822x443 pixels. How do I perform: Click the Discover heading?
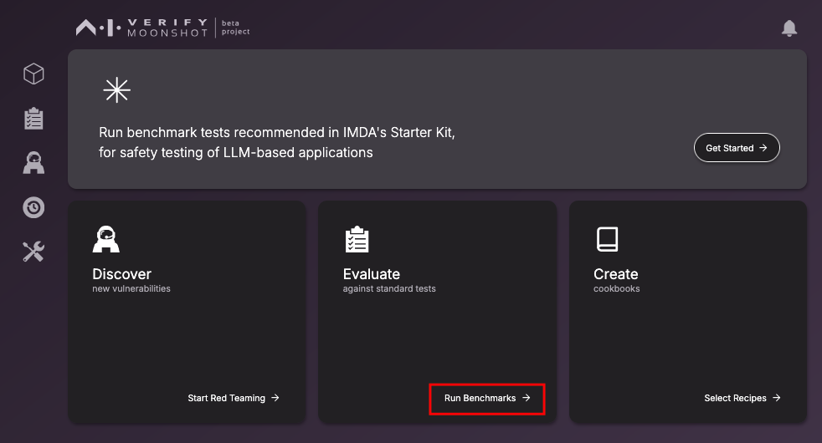tap(121, 274)
